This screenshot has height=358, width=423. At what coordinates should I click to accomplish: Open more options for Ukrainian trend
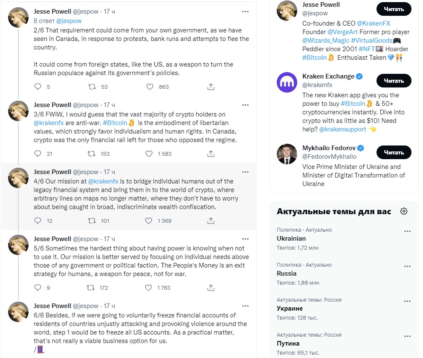407,231
